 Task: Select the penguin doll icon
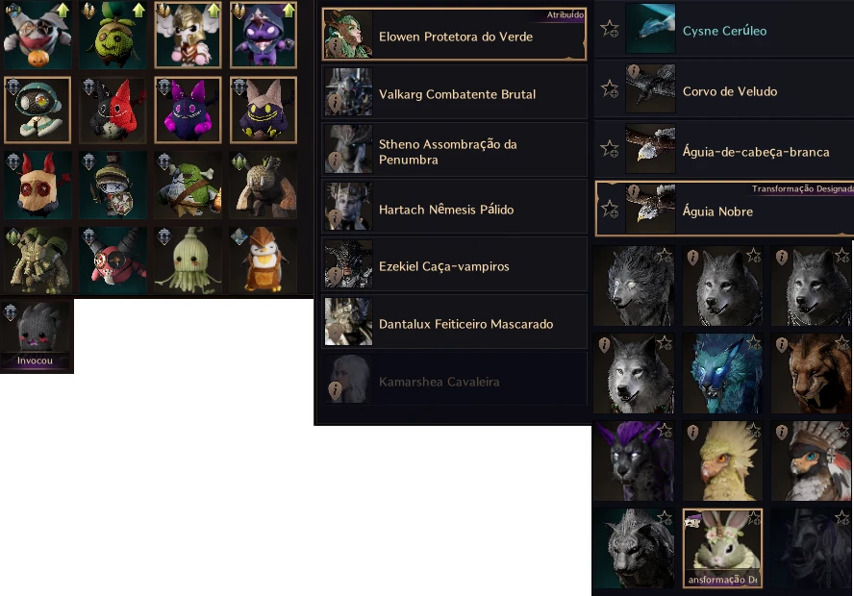coord(264,261)
